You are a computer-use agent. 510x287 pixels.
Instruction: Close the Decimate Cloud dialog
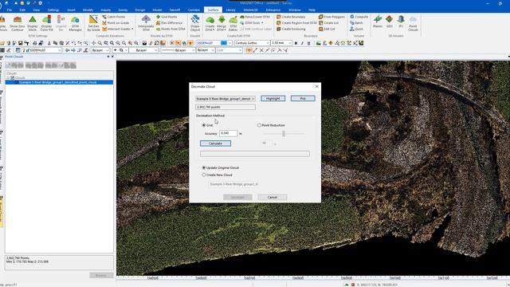click(x=317, y=87)
